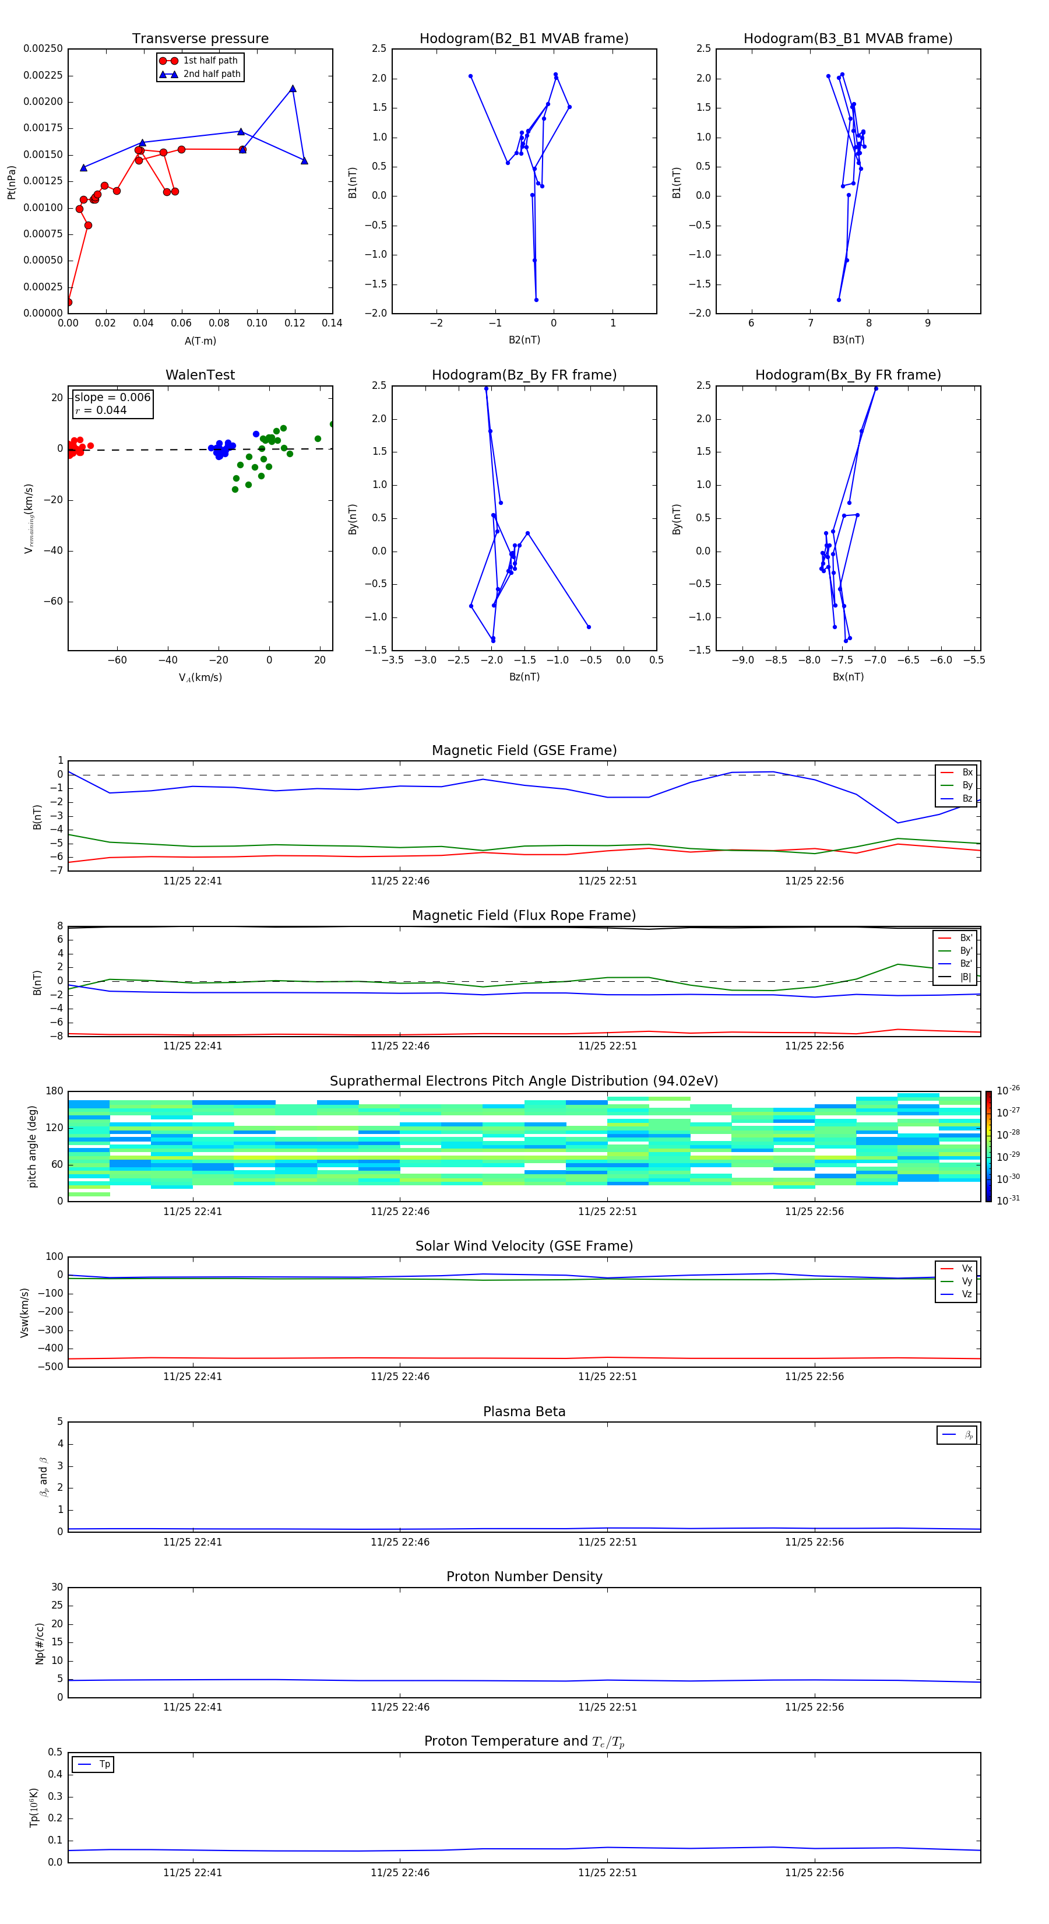Click the 'Proton Number Density' title
The width and height of the screenshot is (1049, 1924).
click(524, 1577)
